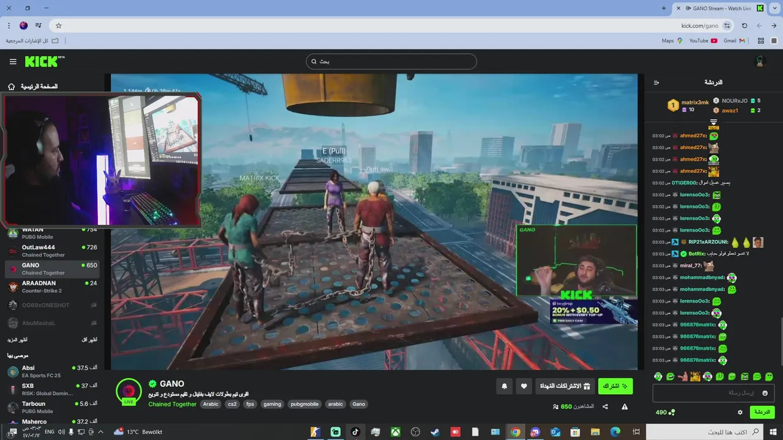Click the Arabic tag
783x440 pixels.
[x=210, y=404]
